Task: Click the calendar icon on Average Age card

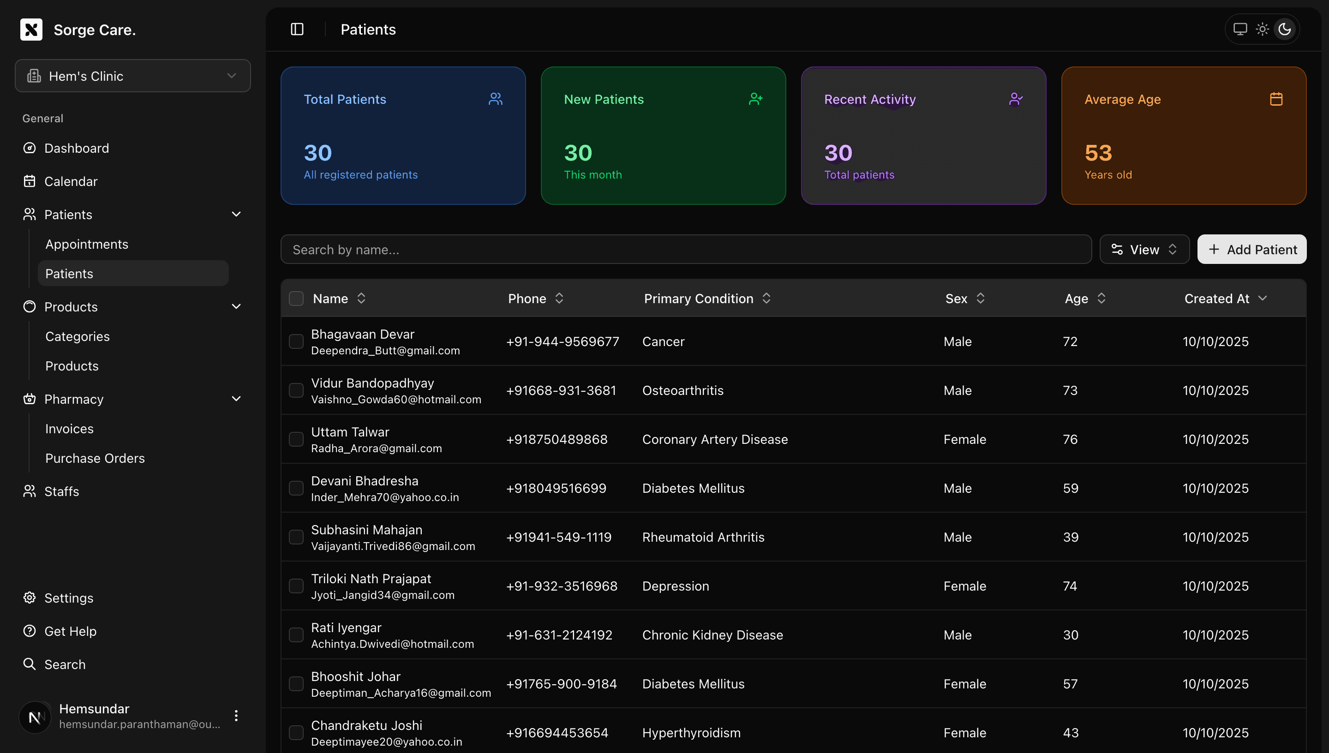Action: [x=1276, y=99]
